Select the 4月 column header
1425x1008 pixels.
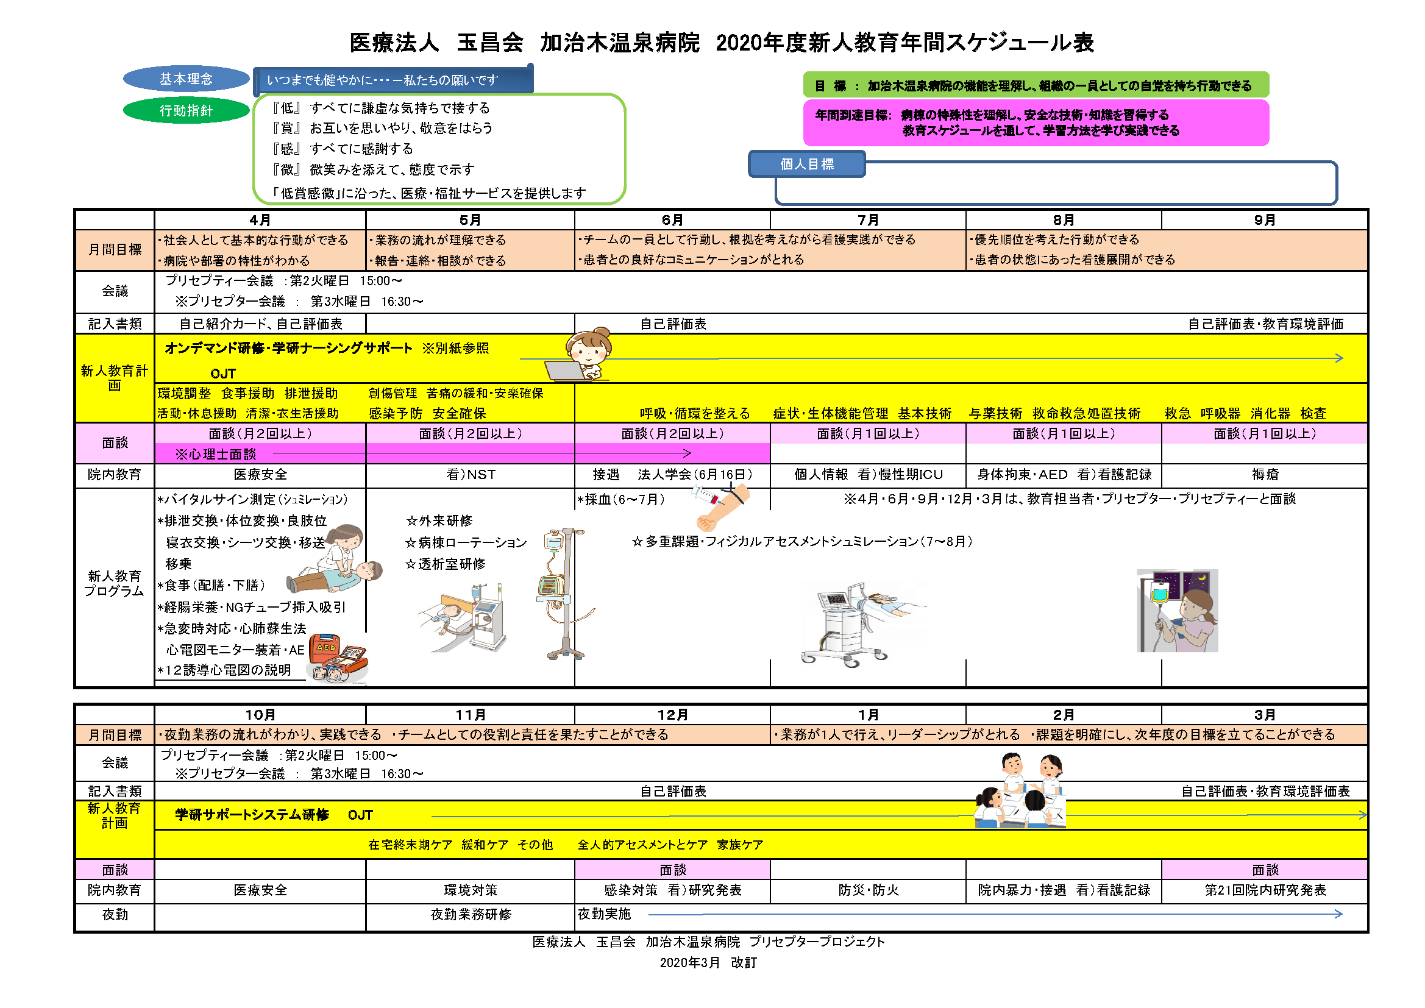[x=260, y=220]
